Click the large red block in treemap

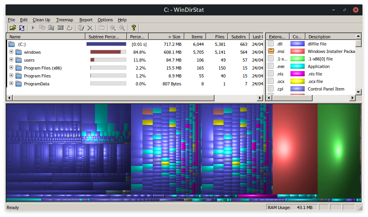295,149
